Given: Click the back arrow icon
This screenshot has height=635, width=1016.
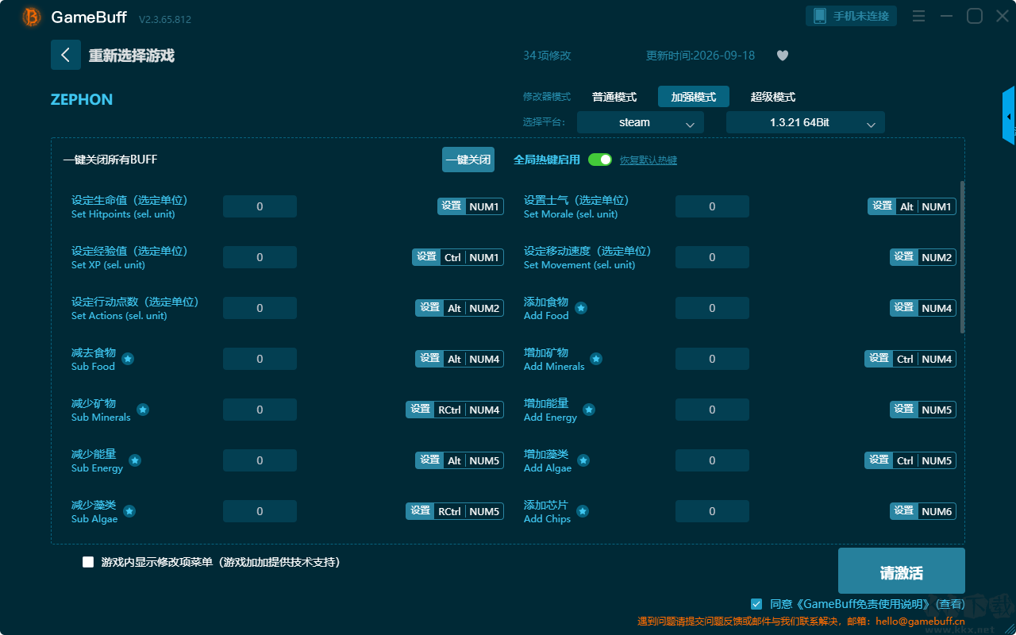Looking at the screenshot, I should [x=66, y=55].
